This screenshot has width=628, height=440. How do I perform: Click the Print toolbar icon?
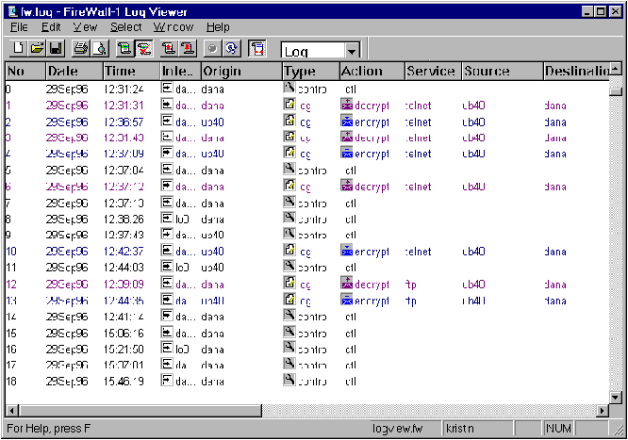[x=81, y=48]
